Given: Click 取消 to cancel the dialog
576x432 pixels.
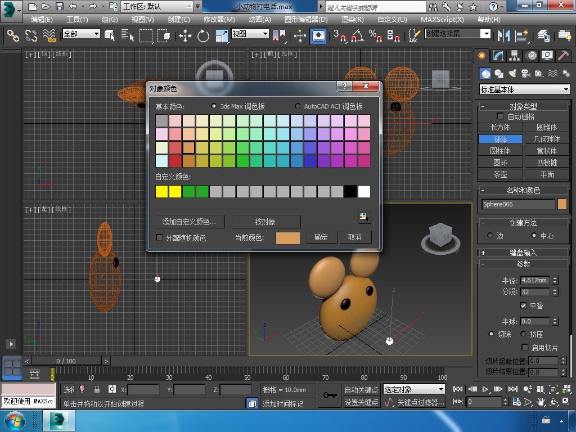Looking at the screenshot, I should pyautogui.click(x=355, y=237).
